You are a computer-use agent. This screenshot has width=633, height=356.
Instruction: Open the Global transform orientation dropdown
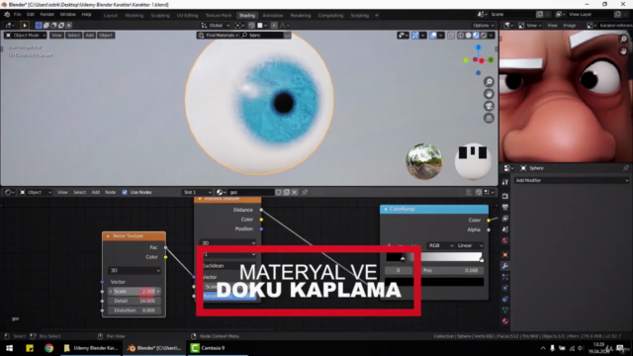[216, 26]
